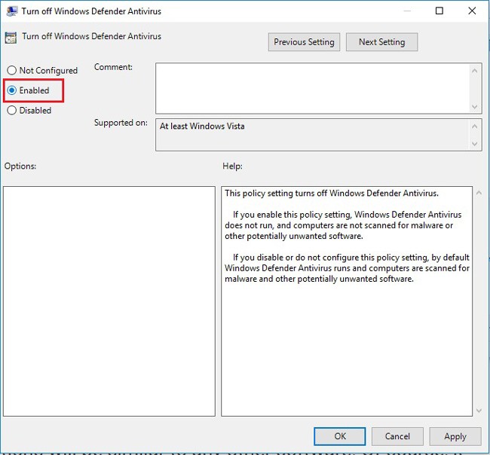Image resolution: width=490 pixels, height=455 pixels.
Task: Maximize the policy dialog window
Action: [x=439, y=11]
